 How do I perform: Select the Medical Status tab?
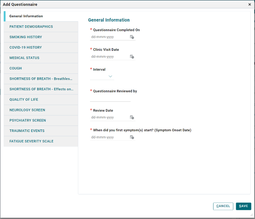24,58
